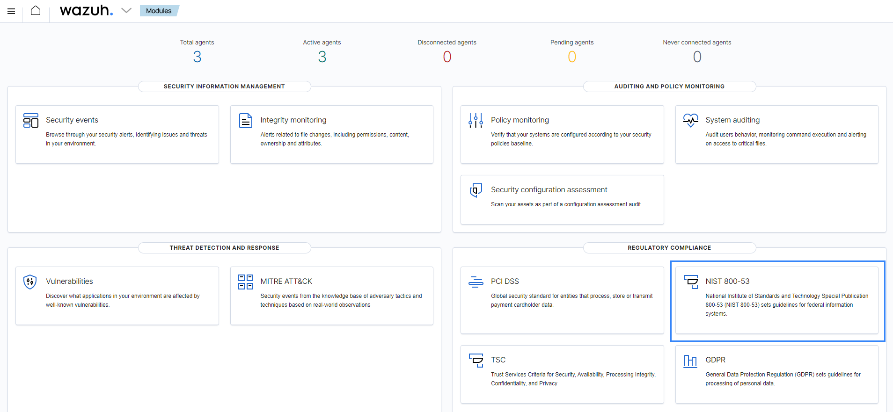Click the Wazuh logo
Image resolution: width=893 pixels, height=412 pixels.
point(87,10)
